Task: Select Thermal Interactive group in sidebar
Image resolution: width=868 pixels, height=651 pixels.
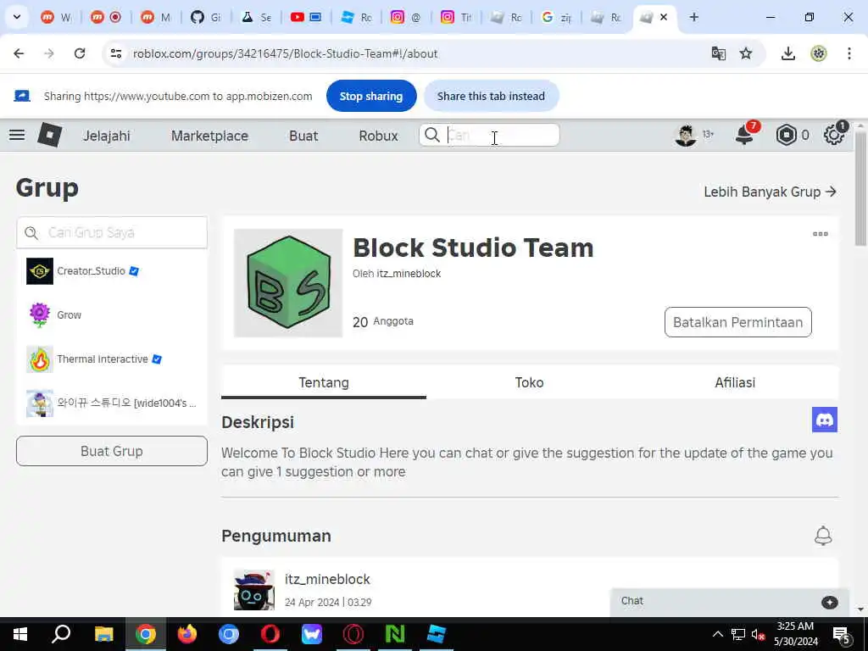Action: click(112, 359)
